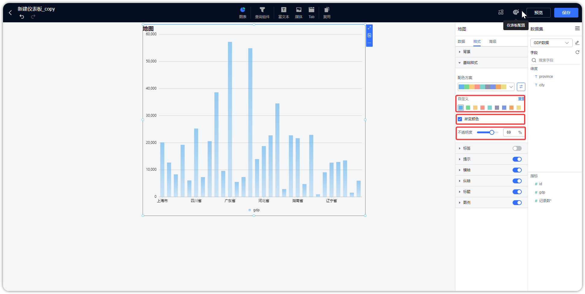Enable the 标签 label toggle
This screenshot has height=294, width=585.
[x=517, y=148]
